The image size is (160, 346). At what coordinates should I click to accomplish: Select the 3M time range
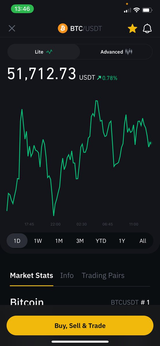80,241
